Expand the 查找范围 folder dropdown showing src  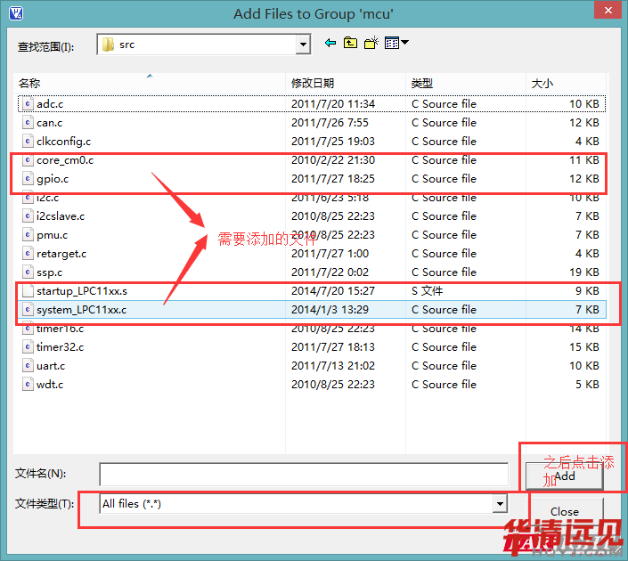(x=303, y=45)
